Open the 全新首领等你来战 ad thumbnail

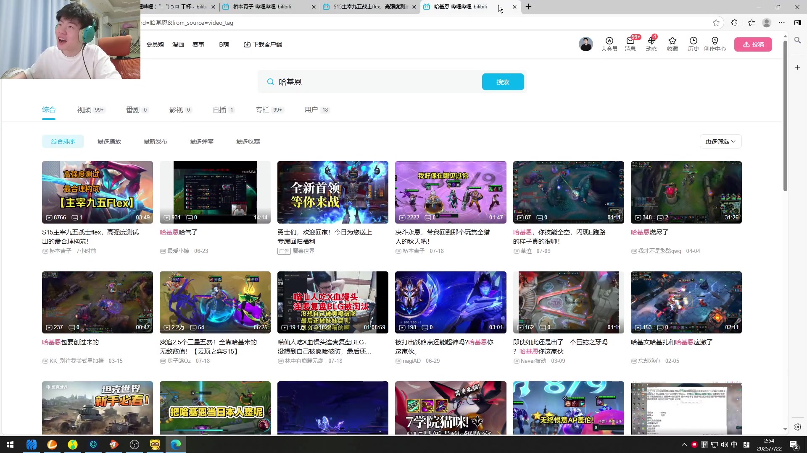(x=333, y=192)
